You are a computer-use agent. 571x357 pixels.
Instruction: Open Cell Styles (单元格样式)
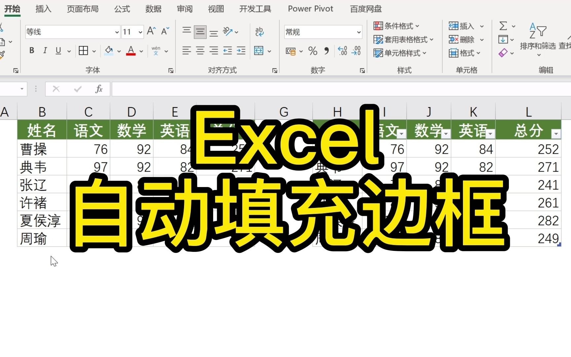(x=400, y=53)
